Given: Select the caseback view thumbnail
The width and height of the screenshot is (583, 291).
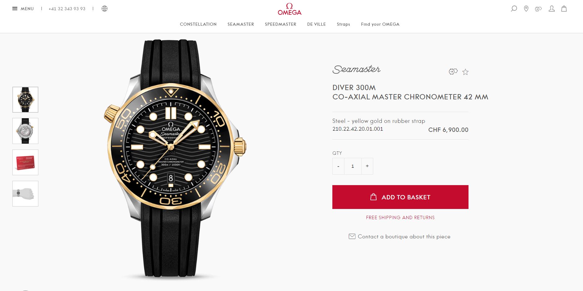Looking at the screenshot, I should (x=25, y=131).
